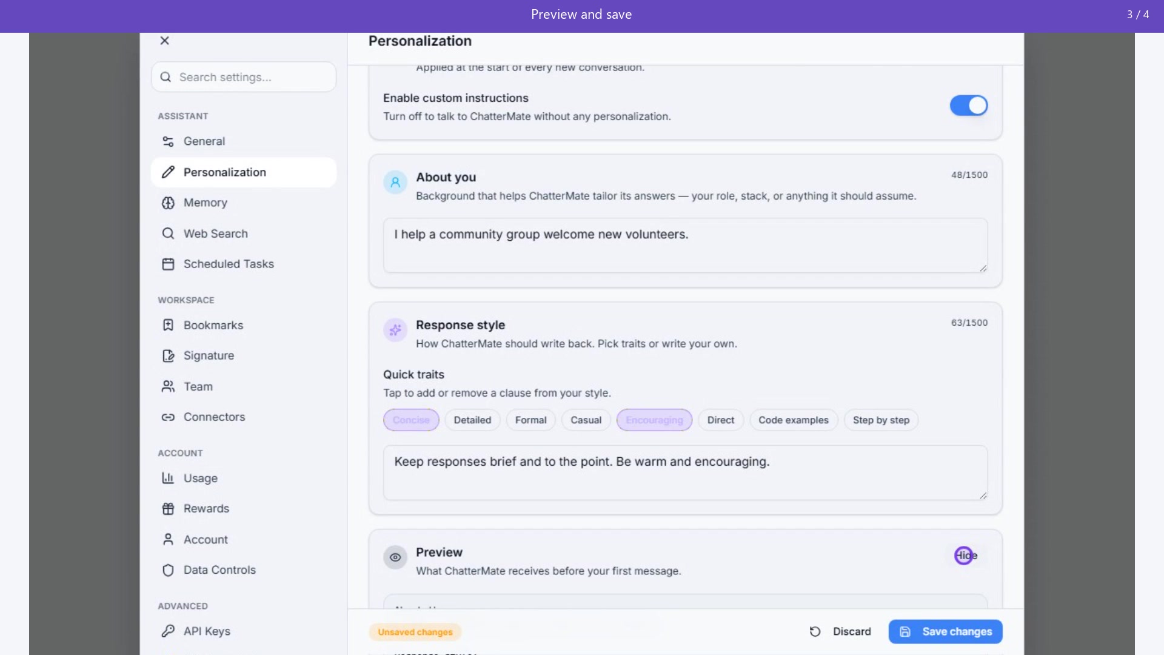Toggle the Formal quick trait chip
Image resolution: width=1164 pixels, height=655 pixels.
(530, 420)
